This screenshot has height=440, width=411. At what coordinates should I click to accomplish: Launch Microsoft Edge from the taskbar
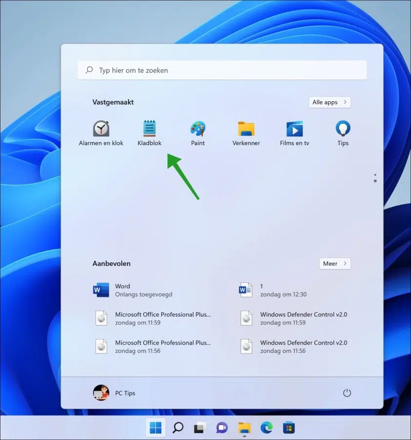click(266, 428)
